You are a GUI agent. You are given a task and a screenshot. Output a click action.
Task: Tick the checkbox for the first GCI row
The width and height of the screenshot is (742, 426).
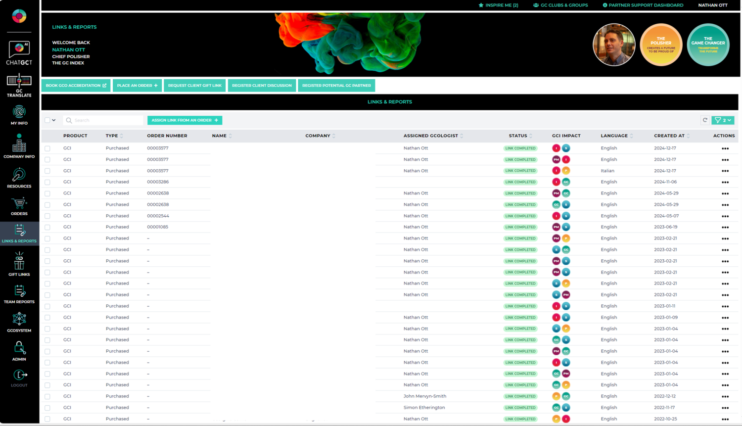[47, 148]
